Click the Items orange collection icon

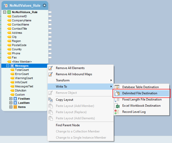point(15,107)
